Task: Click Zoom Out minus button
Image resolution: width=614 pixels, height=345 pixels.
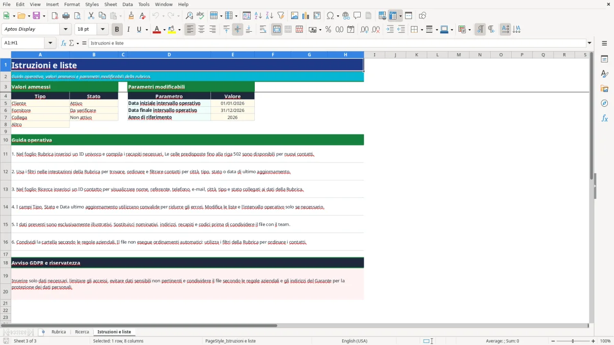Action: [553, 341]
